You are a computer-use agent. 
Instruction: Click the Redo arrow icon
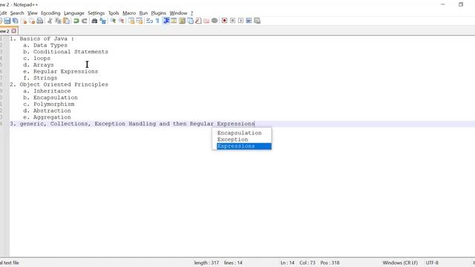pyautogui.click(x=84, y=21)
